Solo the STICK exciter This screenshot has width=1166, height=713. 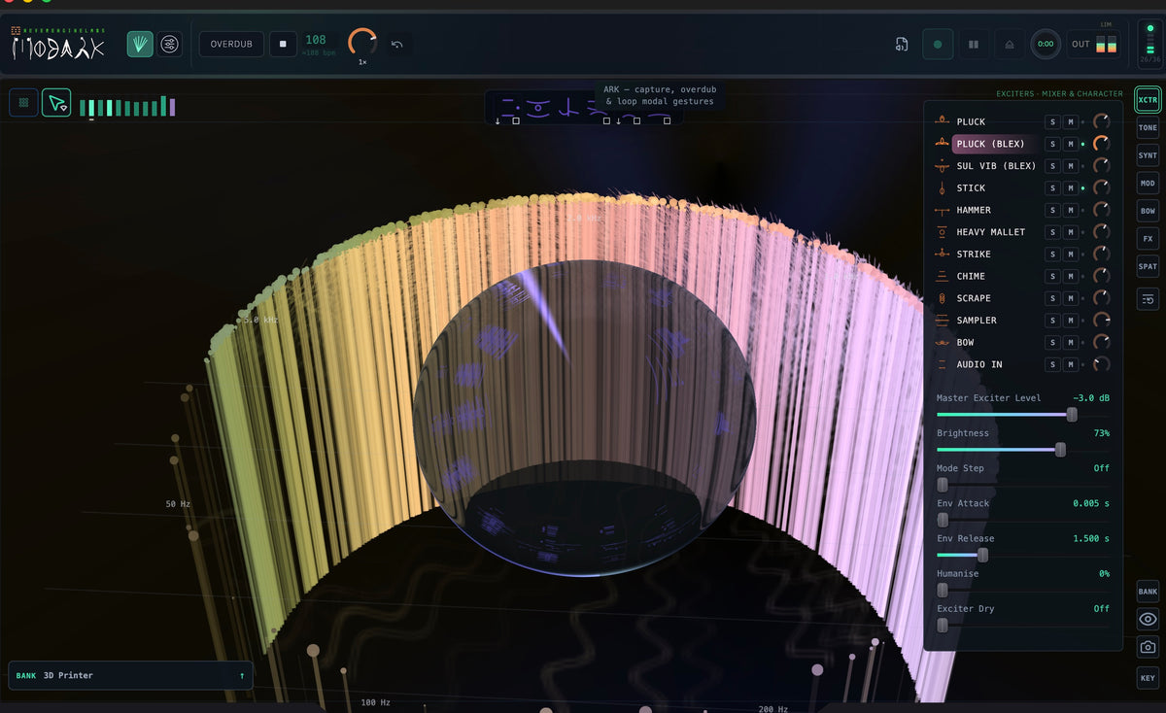(1052, 187)
